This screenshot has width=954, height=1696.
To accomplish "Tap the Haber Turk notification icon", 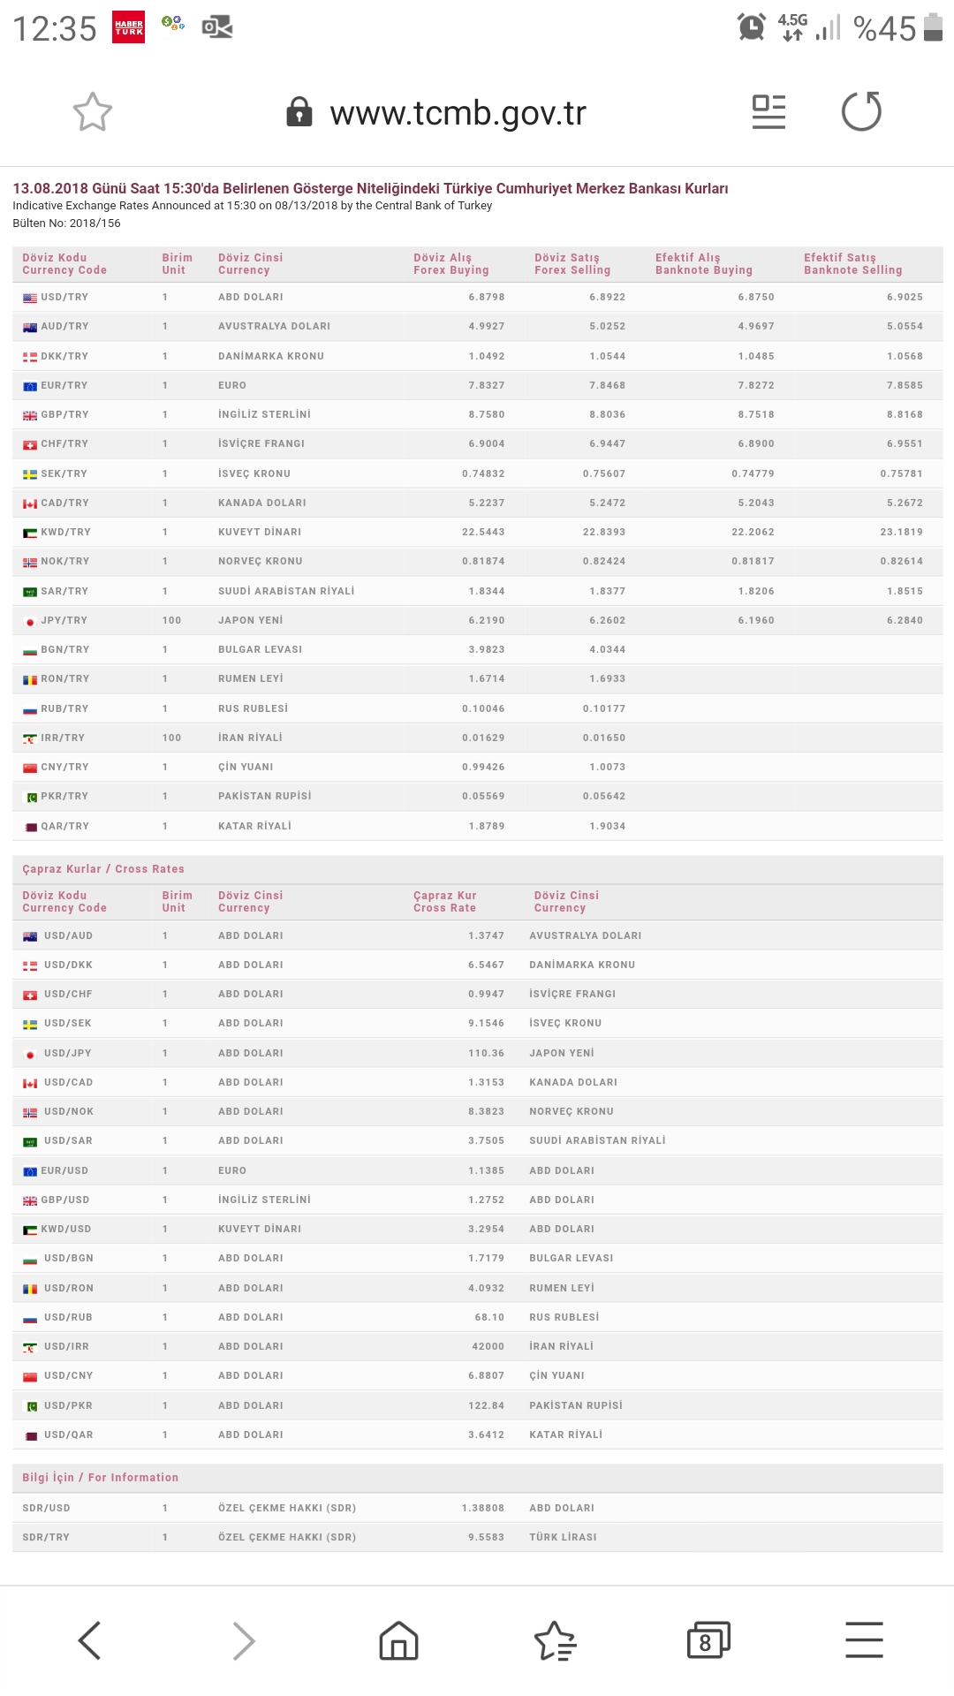I will coord(129,28).
